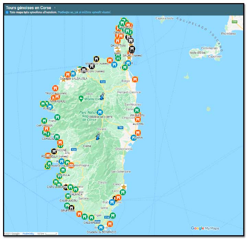Click the blue info icon in header
The image size is (247, 239).
(7, 12)
